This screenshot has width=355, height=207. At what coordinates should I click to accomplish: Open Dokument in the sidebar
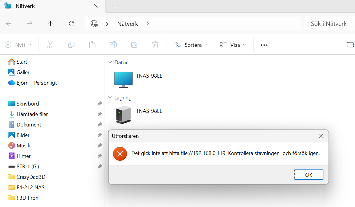24,124
